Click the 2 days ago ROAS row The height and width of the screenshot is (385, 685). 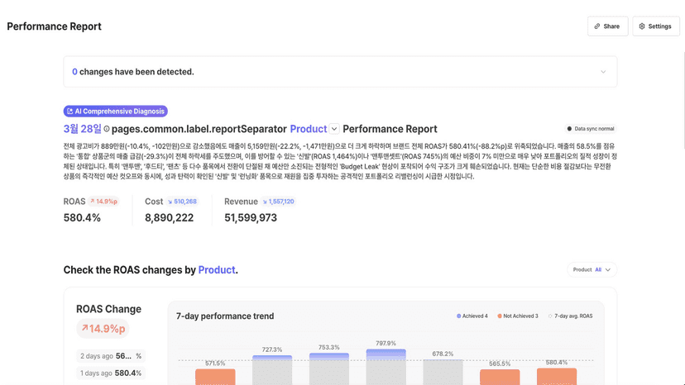coord(111,356)
